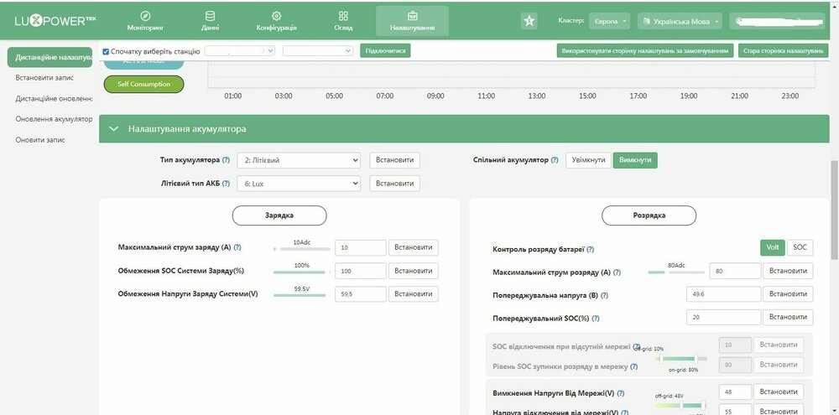Adjust the Обмеження Напруги Заряду slider
This screenshot has height=415, width=839.
click(x=302, y=295)
